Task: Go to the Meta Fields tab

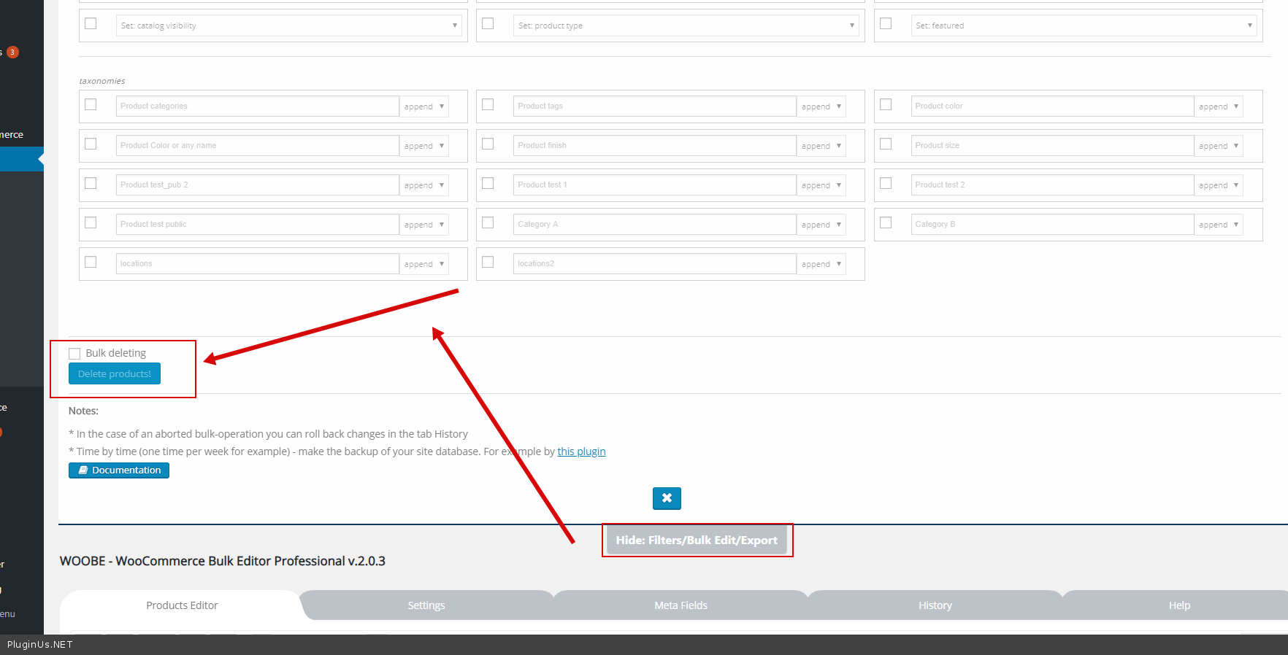Action: [x=681, y=605]
